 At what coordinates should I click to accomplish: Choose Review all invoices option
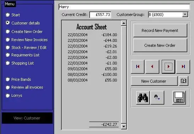tap(24, 87)
